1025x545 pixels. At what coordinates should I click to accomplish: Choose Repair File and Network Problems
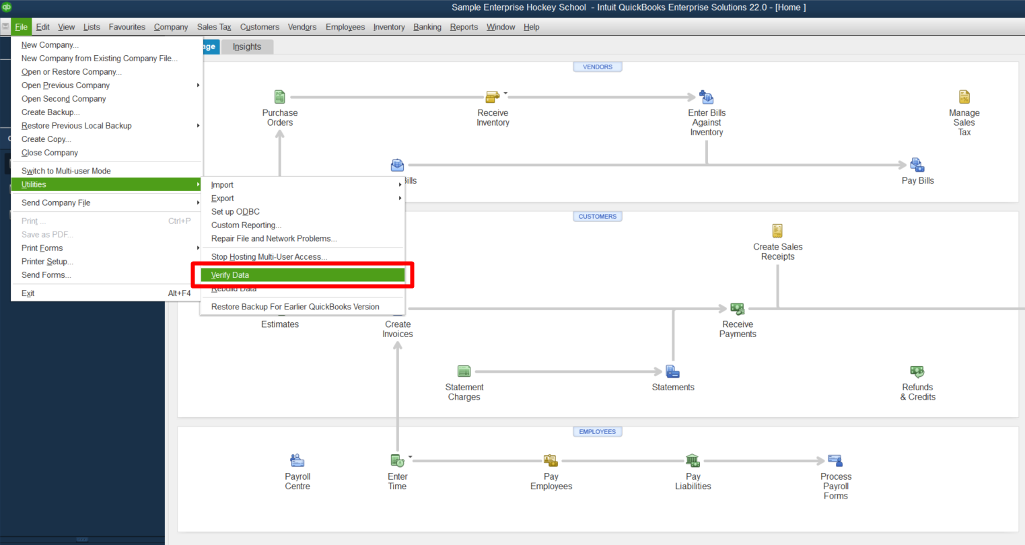click(303, 239)
